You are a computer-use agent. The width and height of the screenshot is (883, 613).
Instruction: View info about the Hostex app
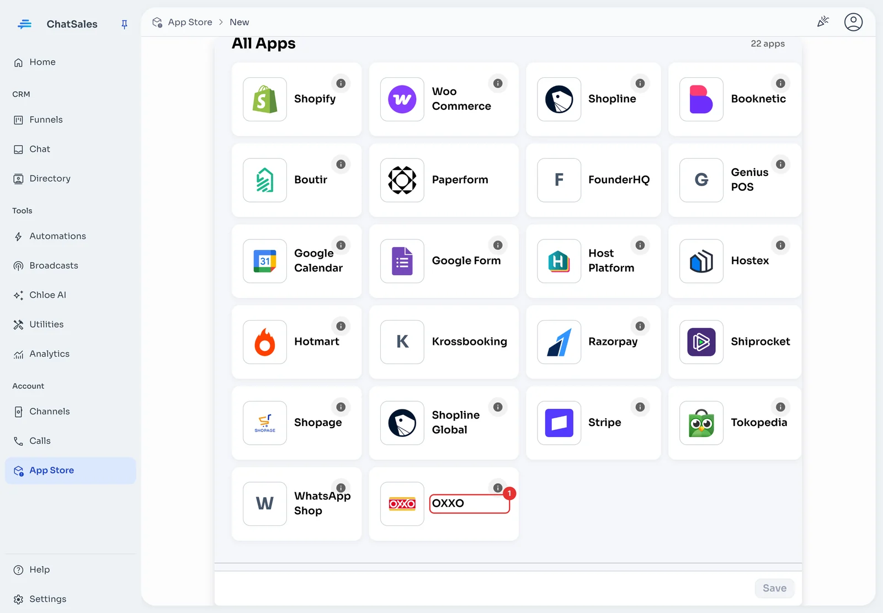pyautogui.click(x=780, y=245)
